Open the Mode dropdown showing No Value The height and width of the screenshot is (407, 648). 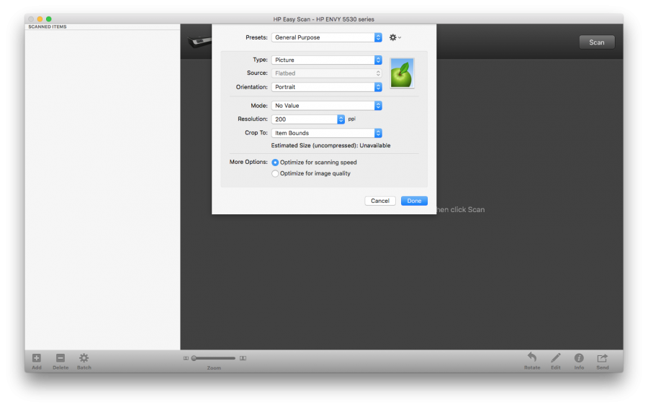pyautogui.click(x=326, y=106)
